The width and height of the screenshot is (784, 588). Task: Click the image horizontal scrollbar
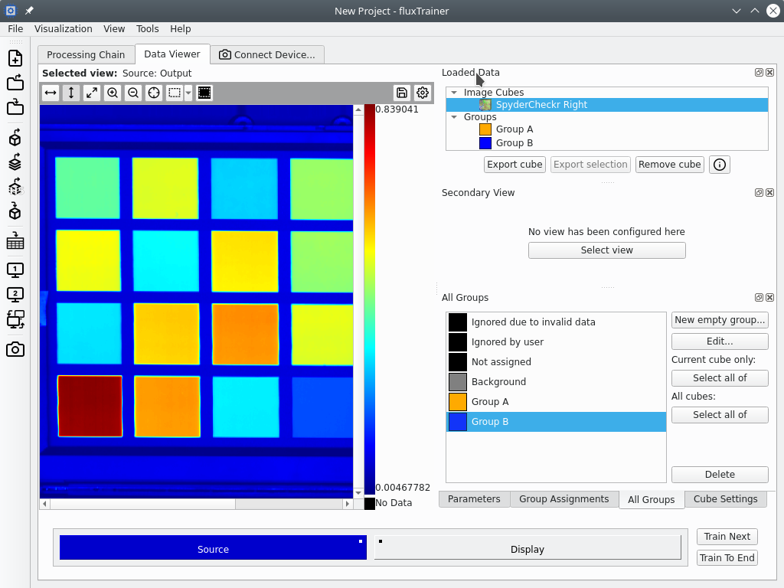[x=196, y=504]
